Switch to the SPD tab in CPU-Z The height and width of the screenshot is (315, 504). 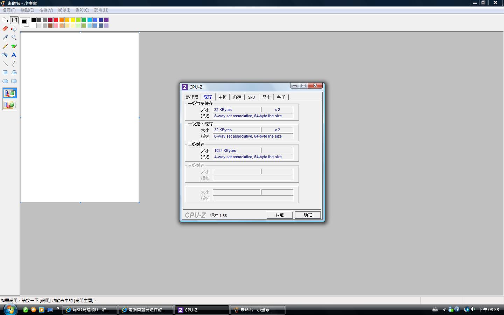[252, 97]
